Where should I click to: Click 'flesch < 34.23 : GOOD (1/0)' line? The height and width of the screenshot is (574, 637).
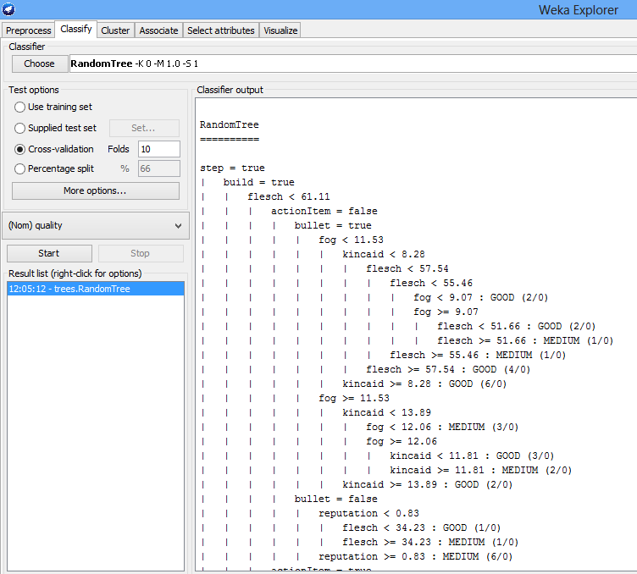pos(421,527)
